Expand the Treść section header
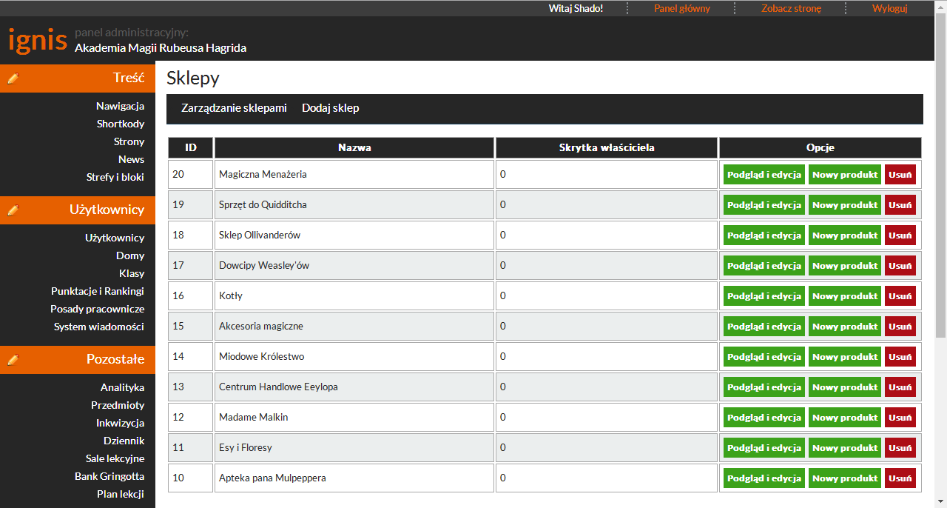 click(129, 78)
